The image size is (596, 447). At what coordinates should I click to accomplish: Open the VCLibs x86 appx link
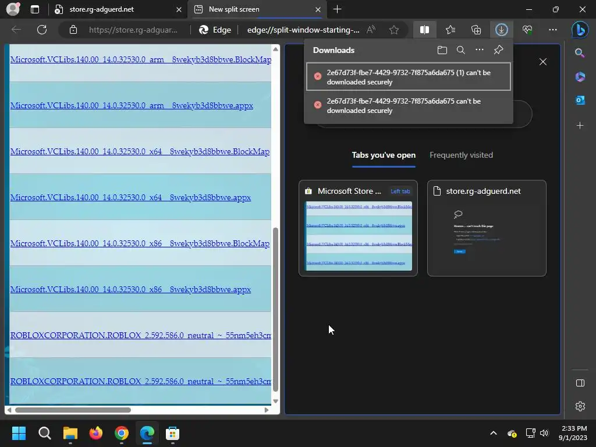pyautogui.click(x=130, y=290)
